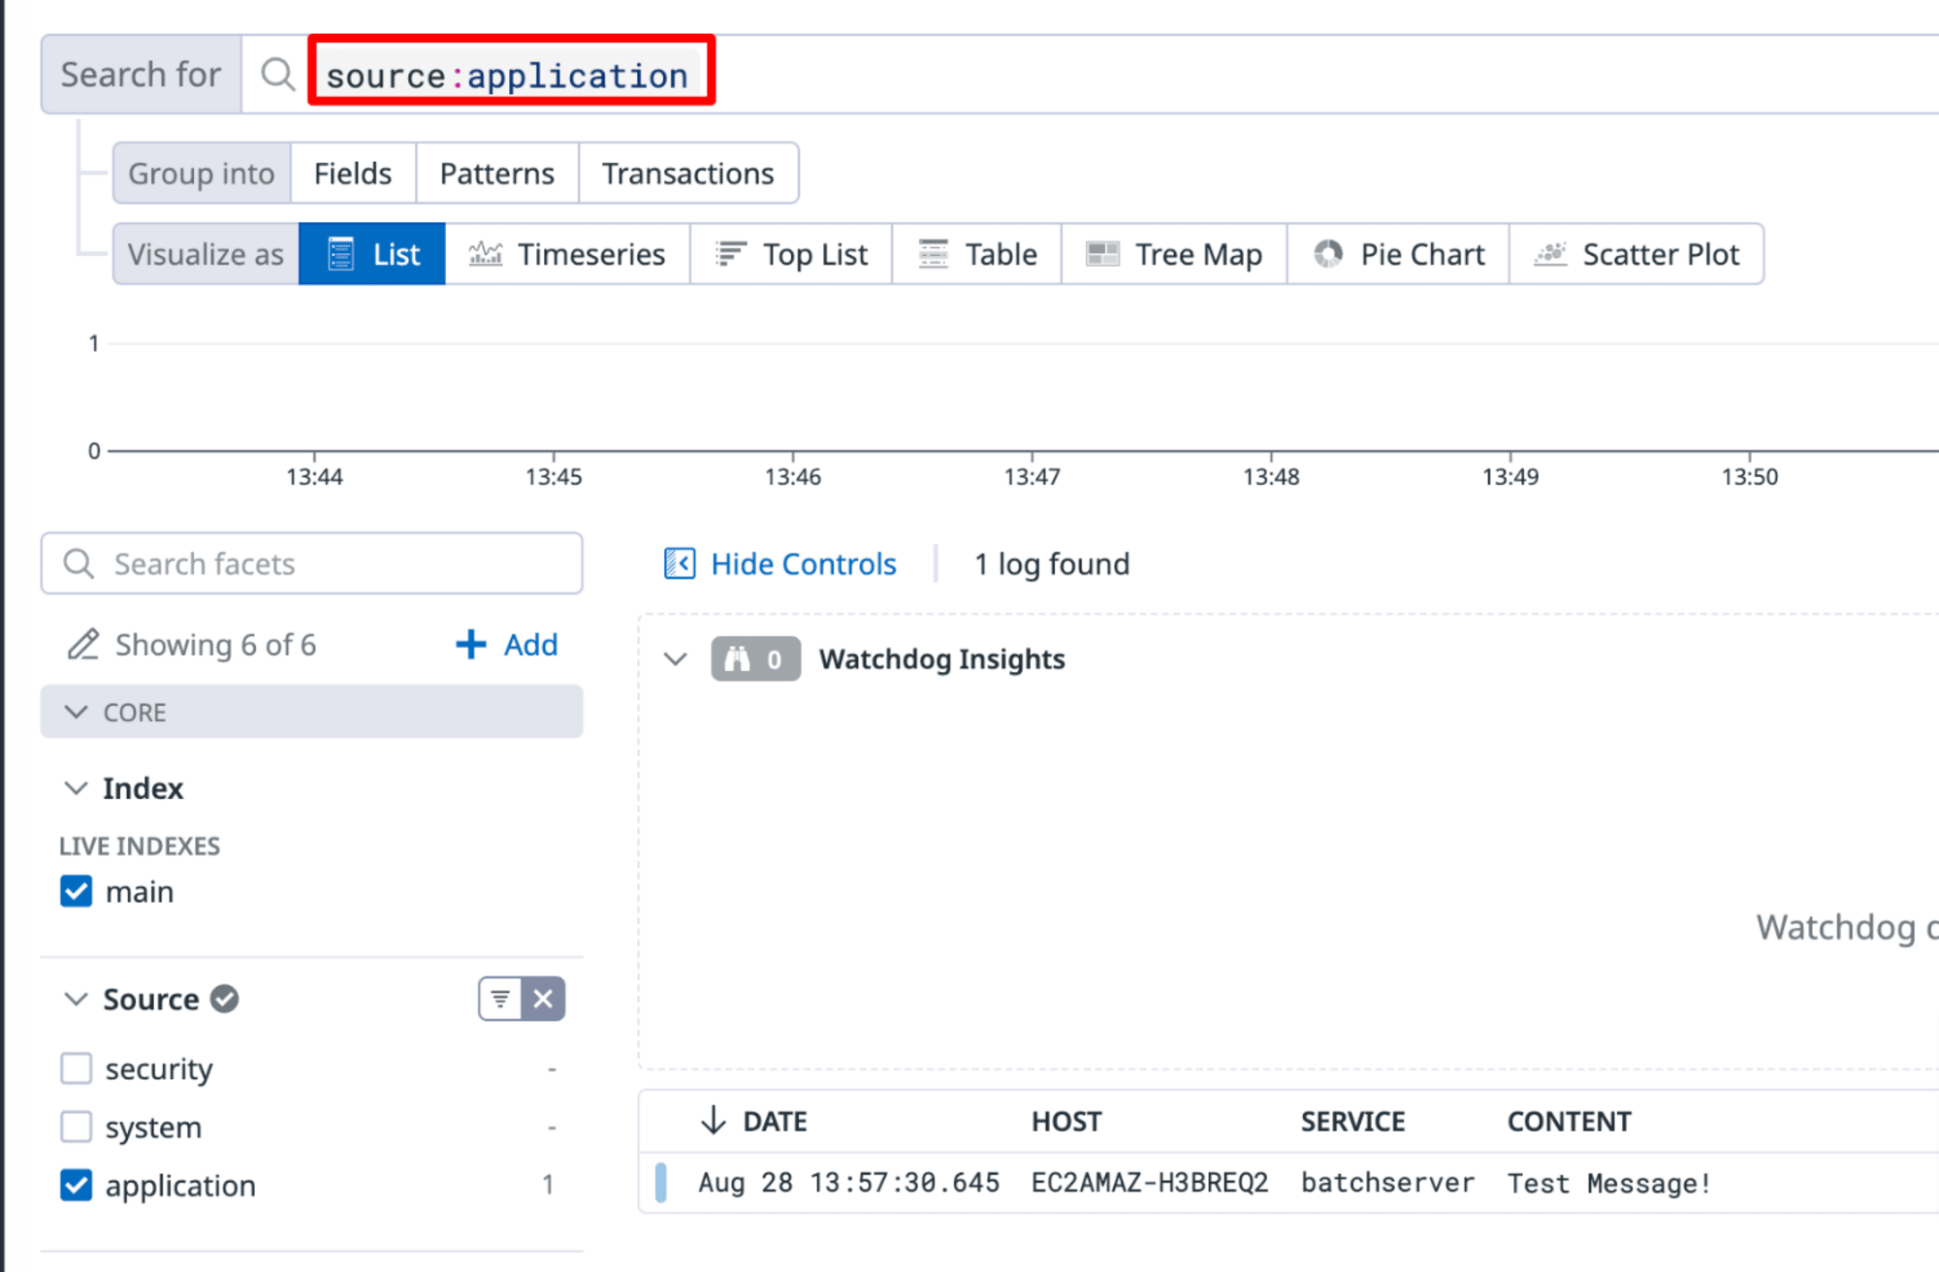Viewport: 1939px width, 1272px height.
Task: Group logs into Fields
Action: tap(353, 174)
